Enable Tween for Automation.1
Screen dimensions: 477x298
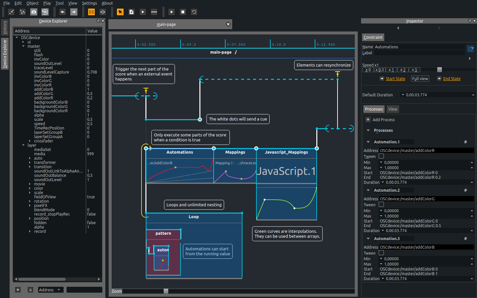point(381,156)
